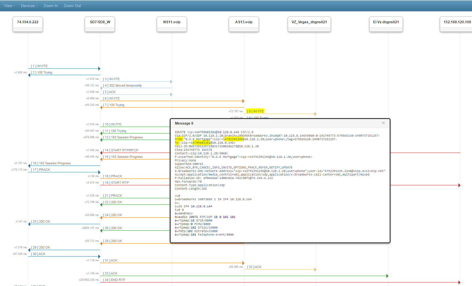Click message [12] 183 Session Progress
472x286 pixels.
coord(123,138)
